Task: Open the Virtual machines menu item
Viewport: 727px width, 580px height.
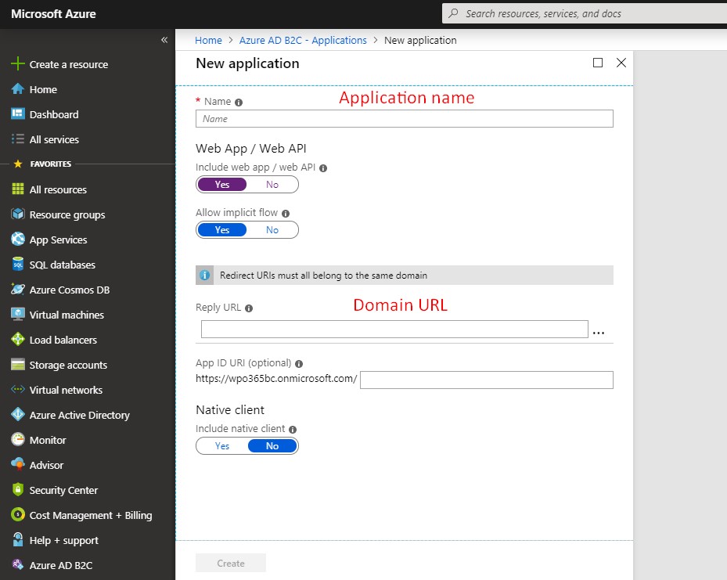Action: (x=67, y=315)
